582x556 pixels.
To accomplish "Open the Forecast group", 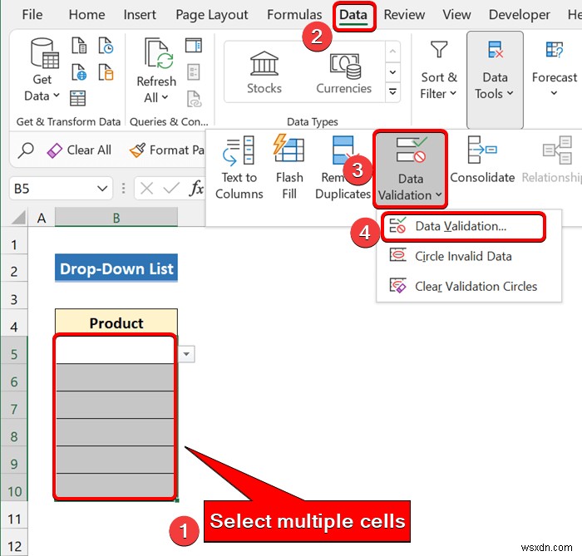I will tap(555, 69).
